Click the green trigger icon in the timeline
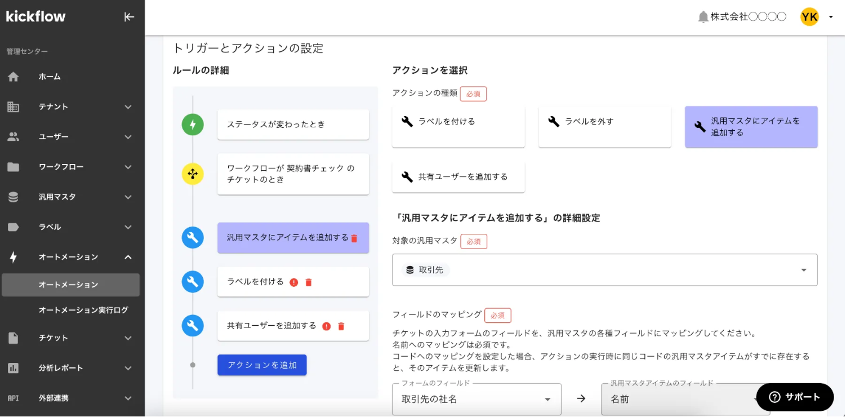Viewport: 846px width, 417px height. pyautogui.click(x=193, y=125)
